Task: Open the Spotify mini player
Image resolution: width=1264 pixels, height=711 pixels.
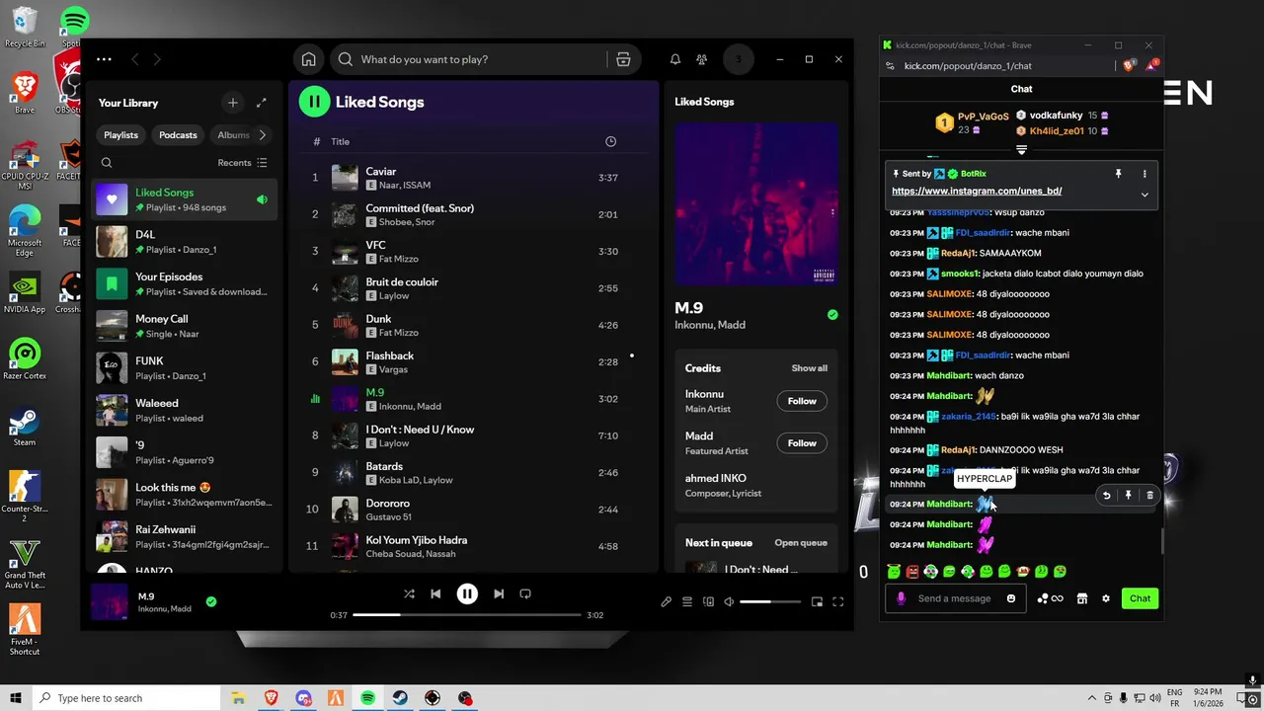Action: click(x=817, y=601)
